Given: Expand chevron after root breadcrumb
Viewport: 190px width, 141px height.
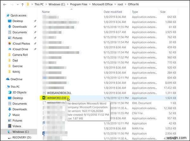Looking at the screenshot, I should click(x=125, y=4).
